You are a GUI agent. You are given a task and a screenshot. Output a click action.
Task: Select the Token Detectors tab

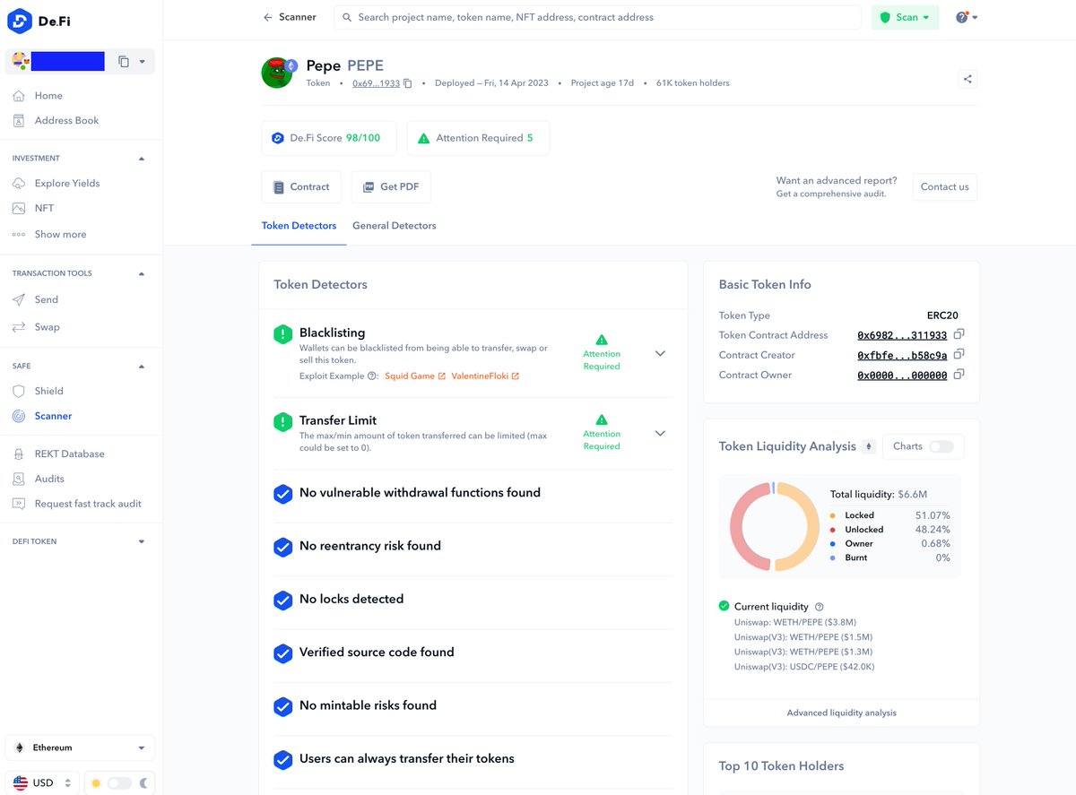tap(299, 226)
